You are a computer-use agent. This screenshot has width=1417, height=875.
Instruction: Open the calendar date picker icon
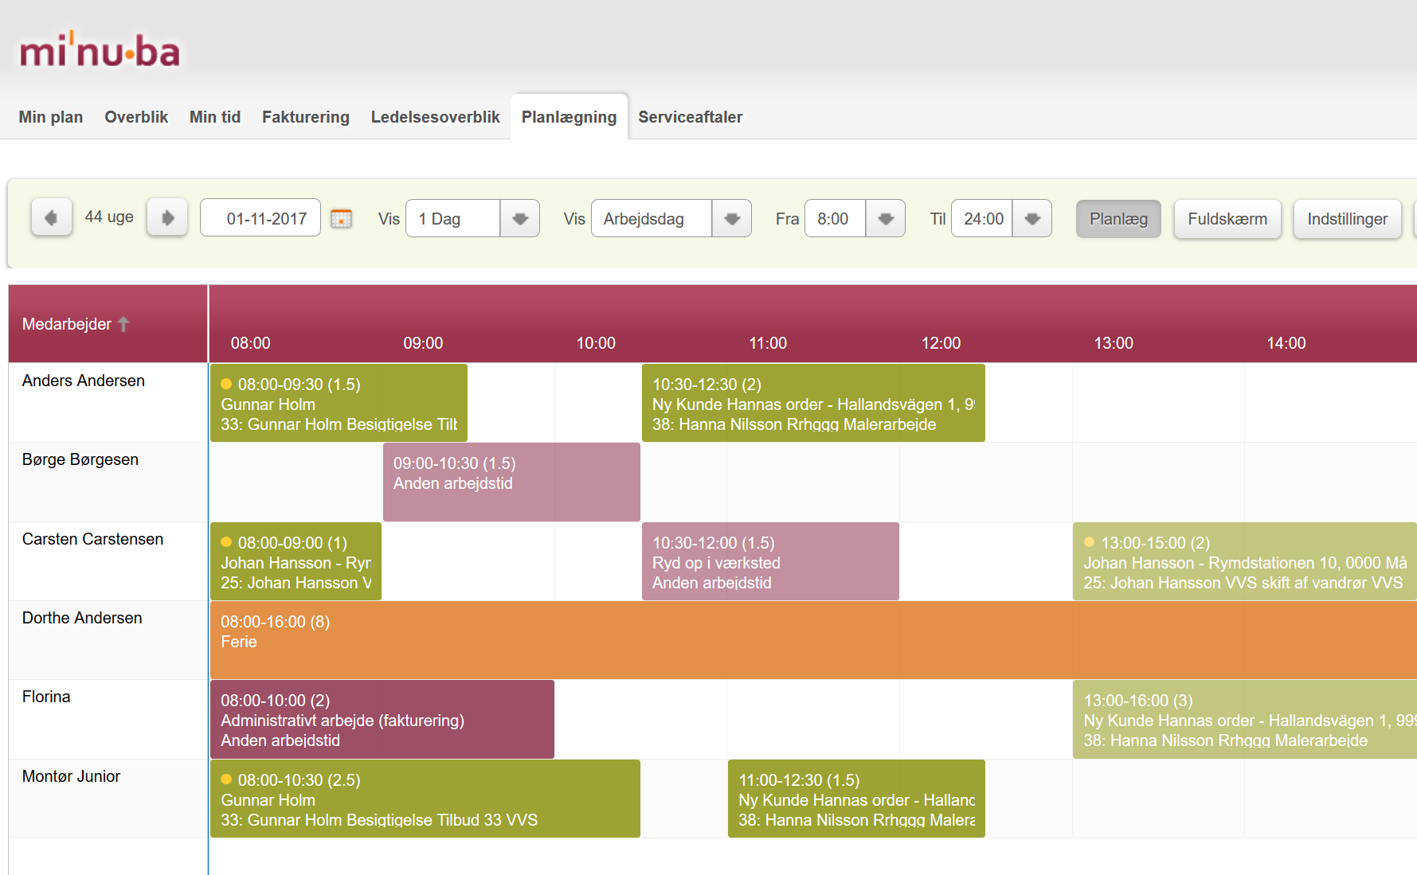[x=341, y=219]
